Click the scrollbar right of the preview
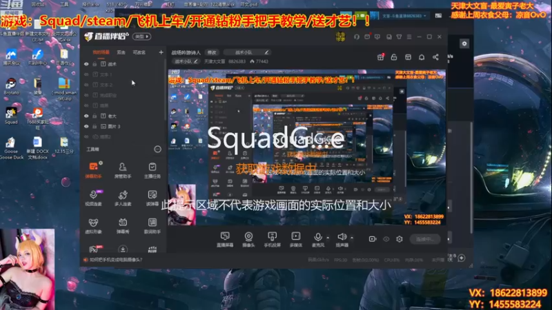 tap(471, 178)
